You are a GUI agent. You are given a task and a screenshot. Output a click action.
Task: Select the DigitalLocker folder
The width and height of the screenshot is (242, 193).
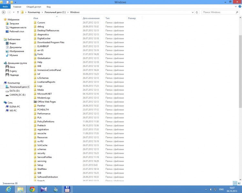[44, 38]
